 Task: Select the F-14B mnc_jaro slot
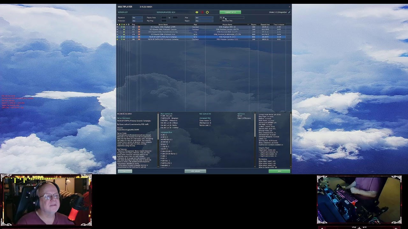pos(167,116)
